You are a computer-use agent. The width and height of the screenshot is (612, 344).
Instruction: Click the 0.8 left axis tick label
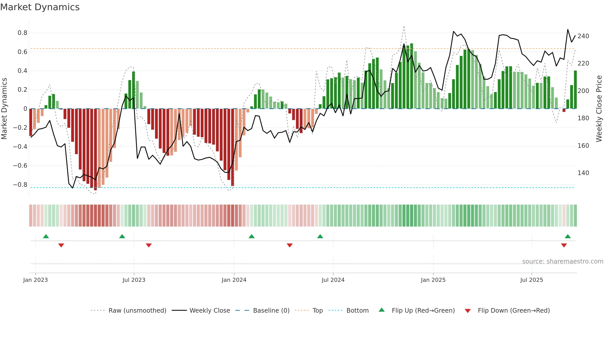coord(22,33)
